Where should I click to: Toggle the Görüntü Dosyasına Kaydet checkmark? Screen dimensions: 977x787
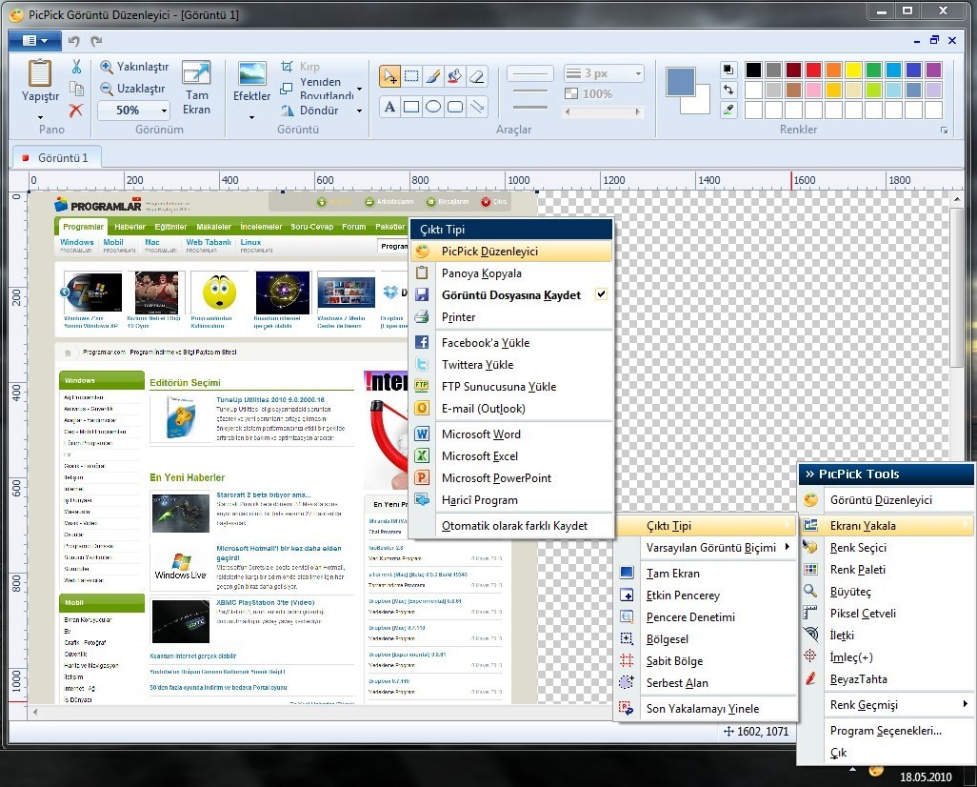pyautogui.click(x=601, y=293)
